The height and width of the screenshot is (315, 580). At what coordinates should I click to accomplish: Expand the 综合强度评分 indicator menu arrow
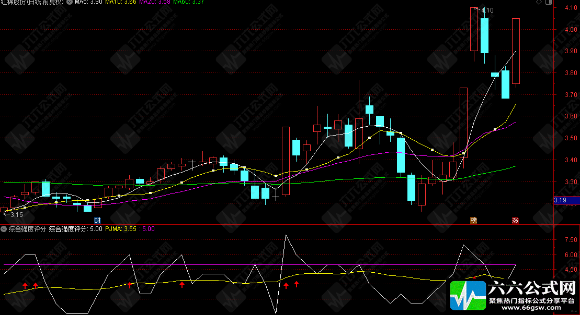pos(4,229)
